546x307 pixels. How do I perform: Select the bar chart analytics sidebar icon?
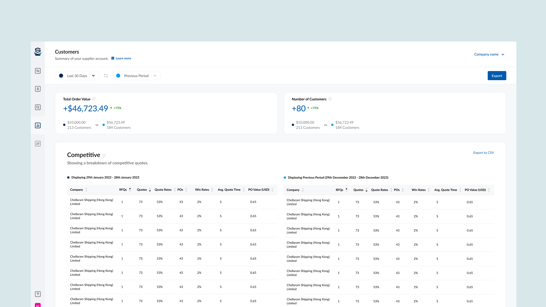(x=38, y=125)
